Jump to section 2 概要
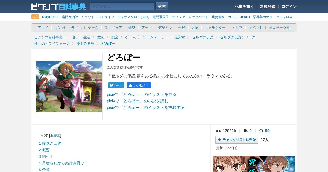Image resolution: width=328 pixels, height=172 pixels. pos(44,150)
